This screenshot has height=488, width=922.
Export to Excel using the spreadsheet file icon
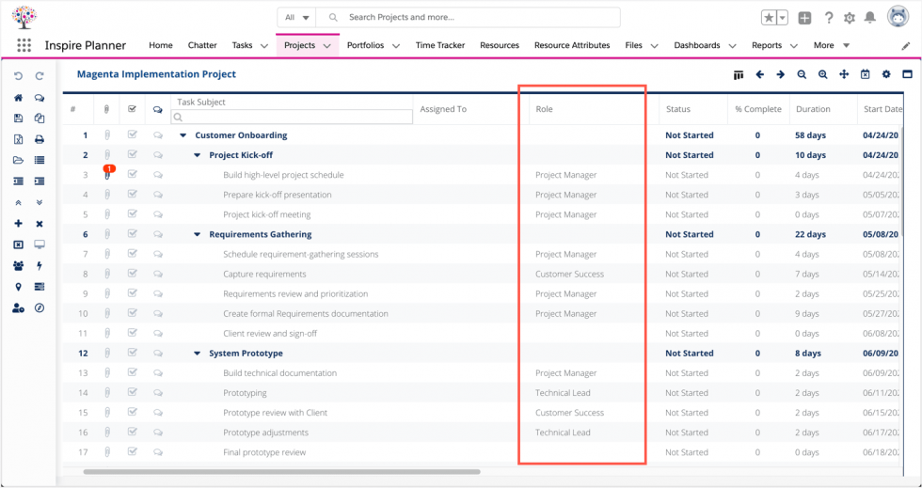pyautogui.click(x=18, y=139)
